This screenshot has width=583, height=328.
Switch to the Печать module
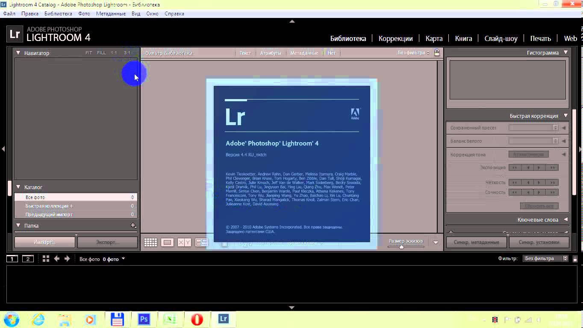click(x=541, y=38)
